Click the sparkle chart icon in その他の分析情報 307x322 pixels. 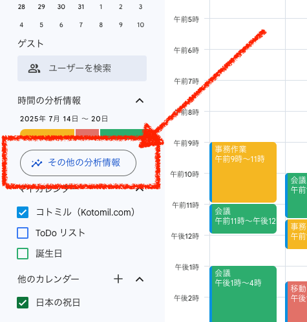37,163
